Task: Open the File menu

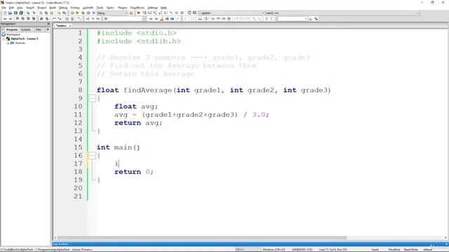Action: click(4, 8)
